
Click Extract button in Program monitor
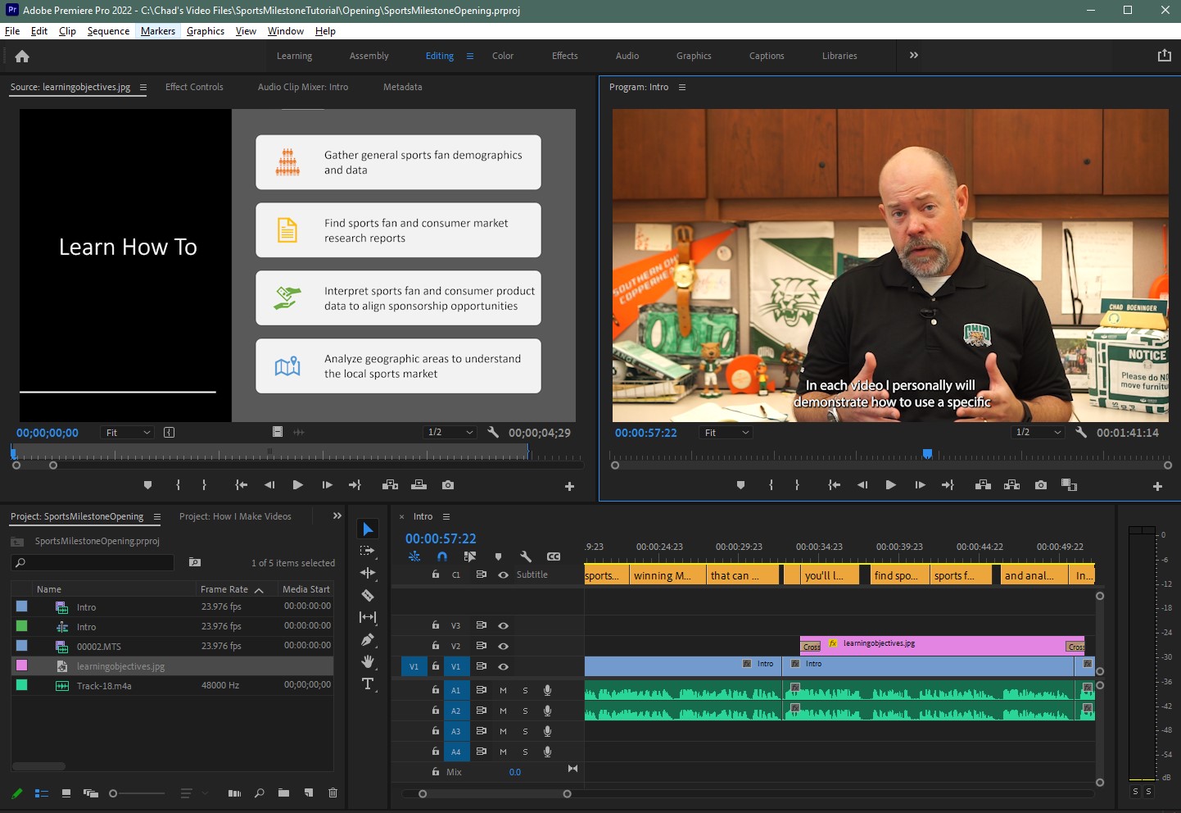pos(1011,485)
